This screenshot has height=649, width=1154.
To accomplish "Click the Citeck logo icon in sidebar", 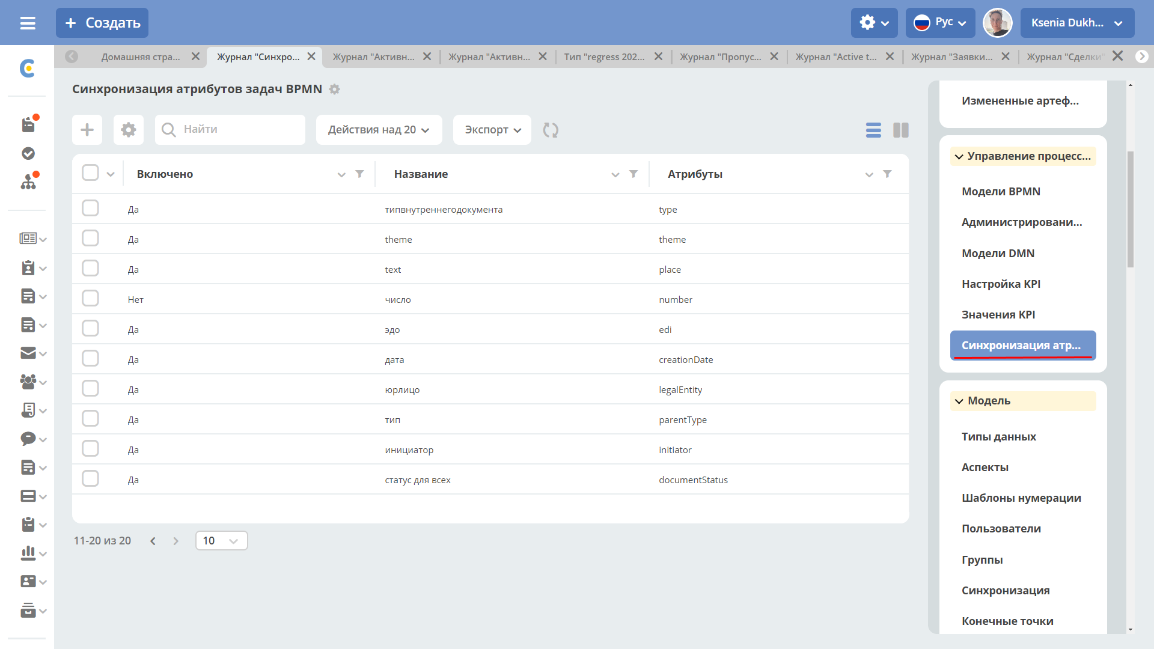I will (27, 68).
